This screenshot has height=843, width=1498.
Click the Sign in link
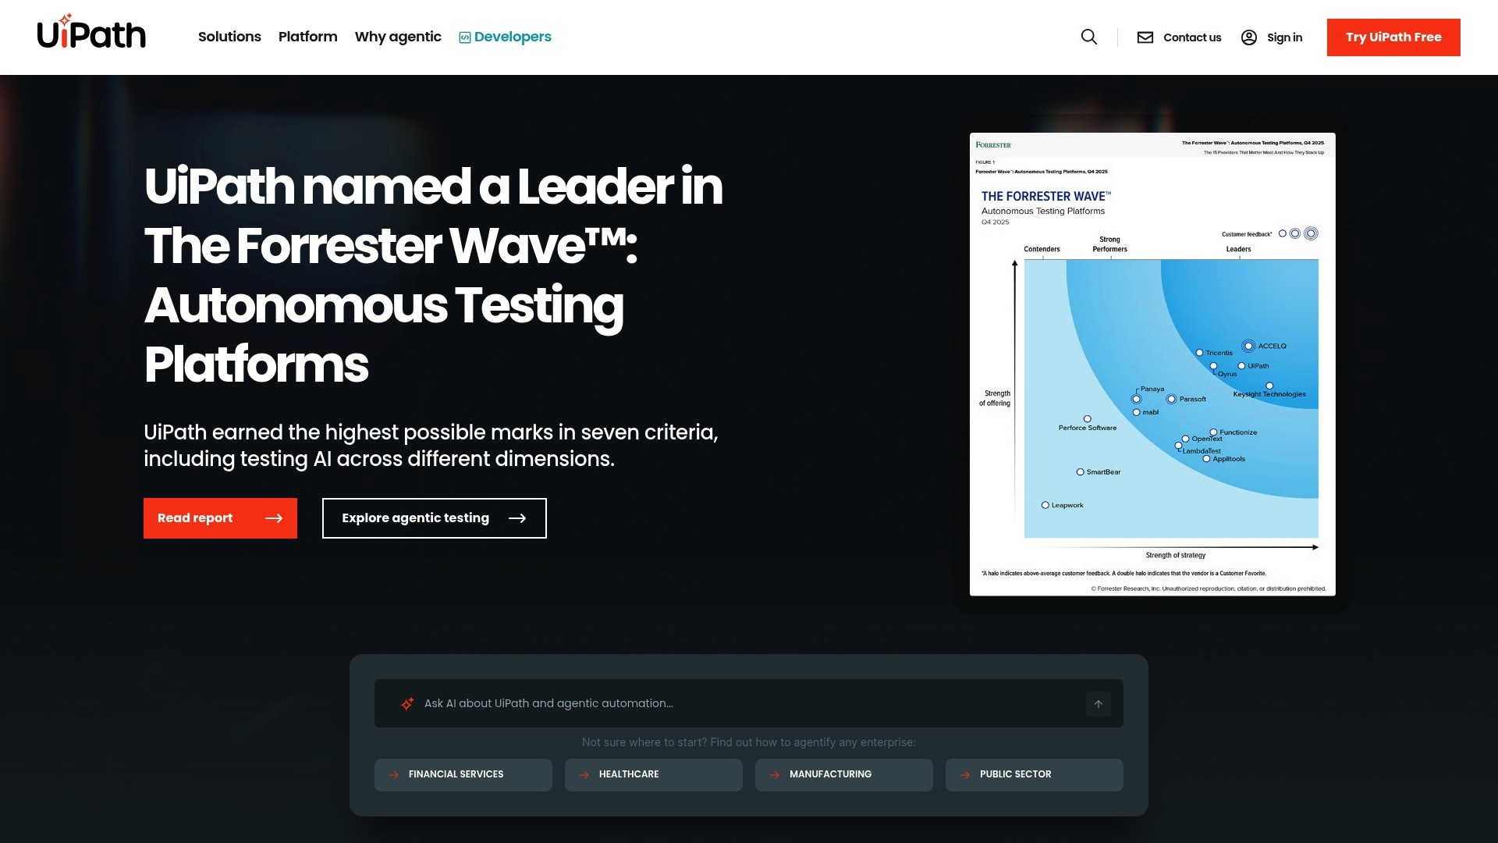coord(1284,37)
